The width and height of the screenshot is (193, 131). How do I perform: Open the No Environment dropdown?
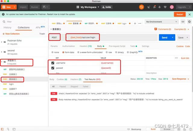(161, 22)
